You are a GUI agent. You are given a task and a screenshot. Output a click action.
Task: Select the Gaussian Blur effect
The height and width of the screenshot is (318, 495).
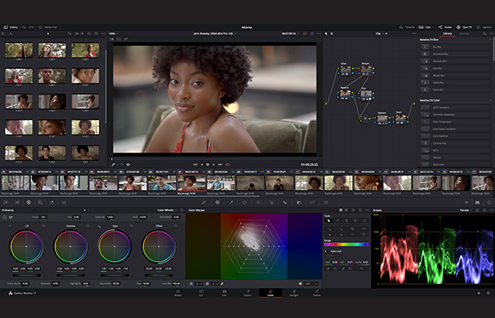pos(455,61)
